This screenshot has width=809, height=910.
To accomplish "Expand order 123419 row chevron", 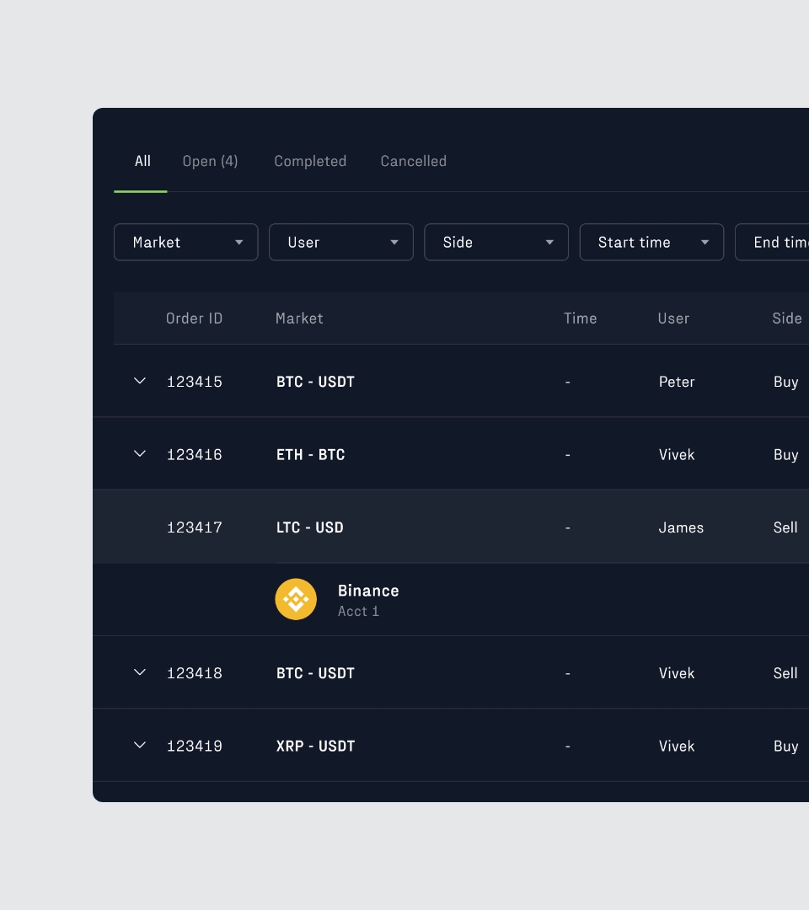I will (140, 745).
